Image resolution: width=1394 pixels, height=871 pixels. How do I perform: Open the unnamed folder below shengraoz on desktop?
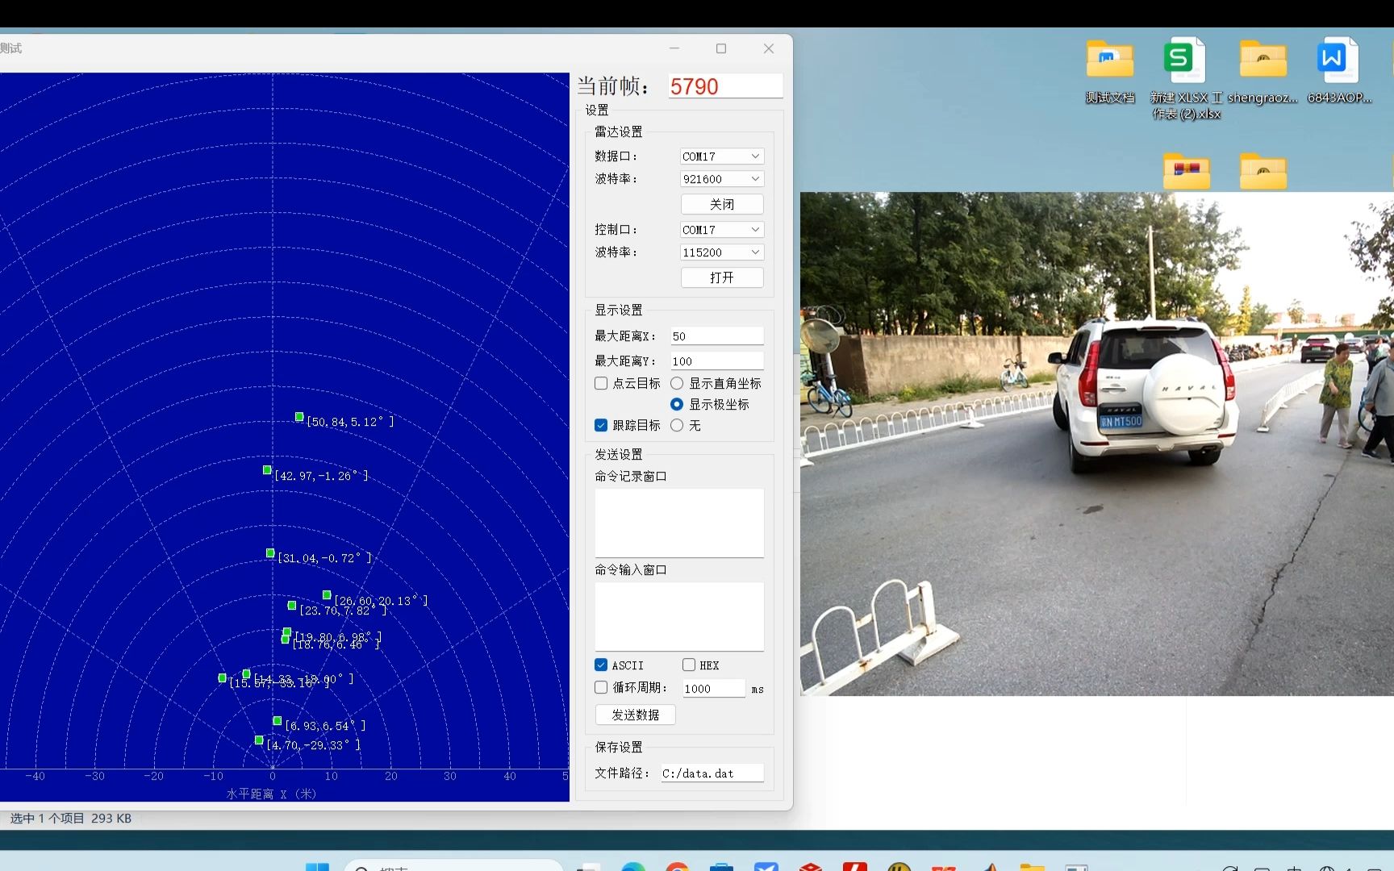click(1263, 171)
